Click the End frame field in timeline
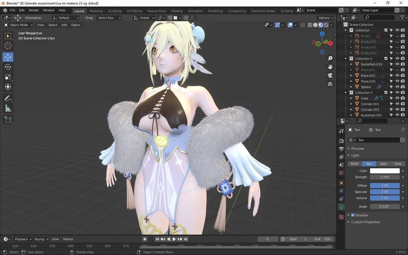The image size is (408, 255). tap(323, 239)
